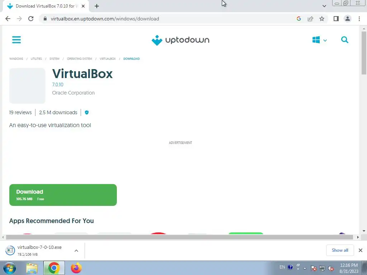Viewport: 367px width, 275px height.
Task: Click the Action Center flag icon
Action: click(x=314, y=268)
